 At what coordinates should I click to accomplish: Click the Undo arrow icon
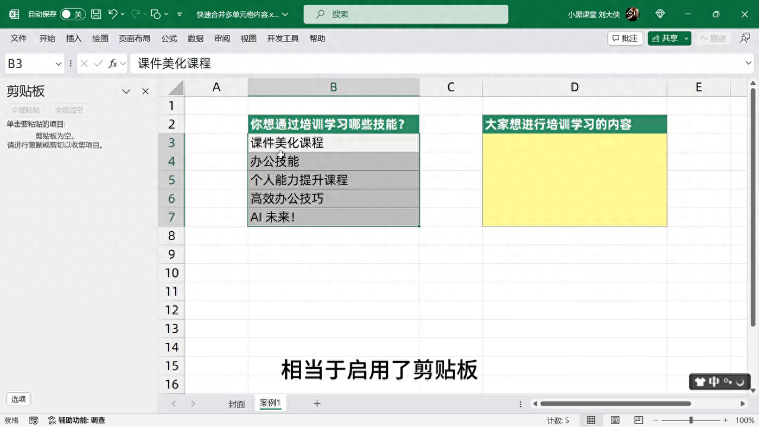click(113, 14)
